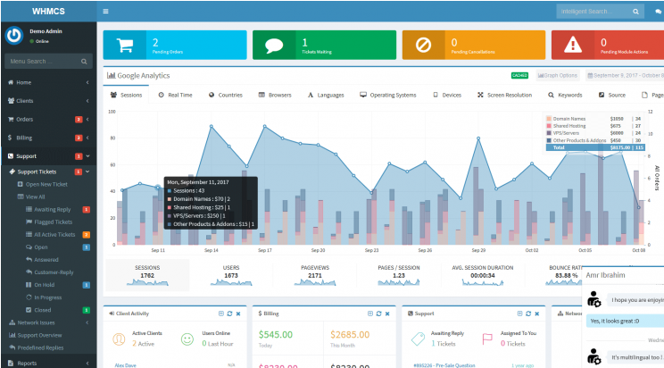The height and width of the screenshot is (368, 664).
Task: Expand the Clients sidebar menu
Action: click(x=48, y=101)
